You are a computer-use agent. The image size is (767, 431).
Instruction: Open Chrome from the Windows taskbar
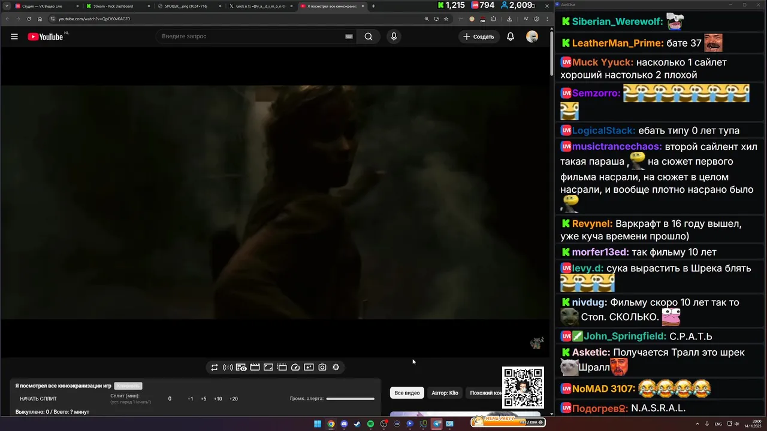pos(331,424)
